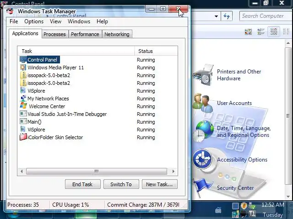This screenshot has height=219, width=293.
Task: Click the task list scroll left arrow
Action: click(x=22, y=171)
